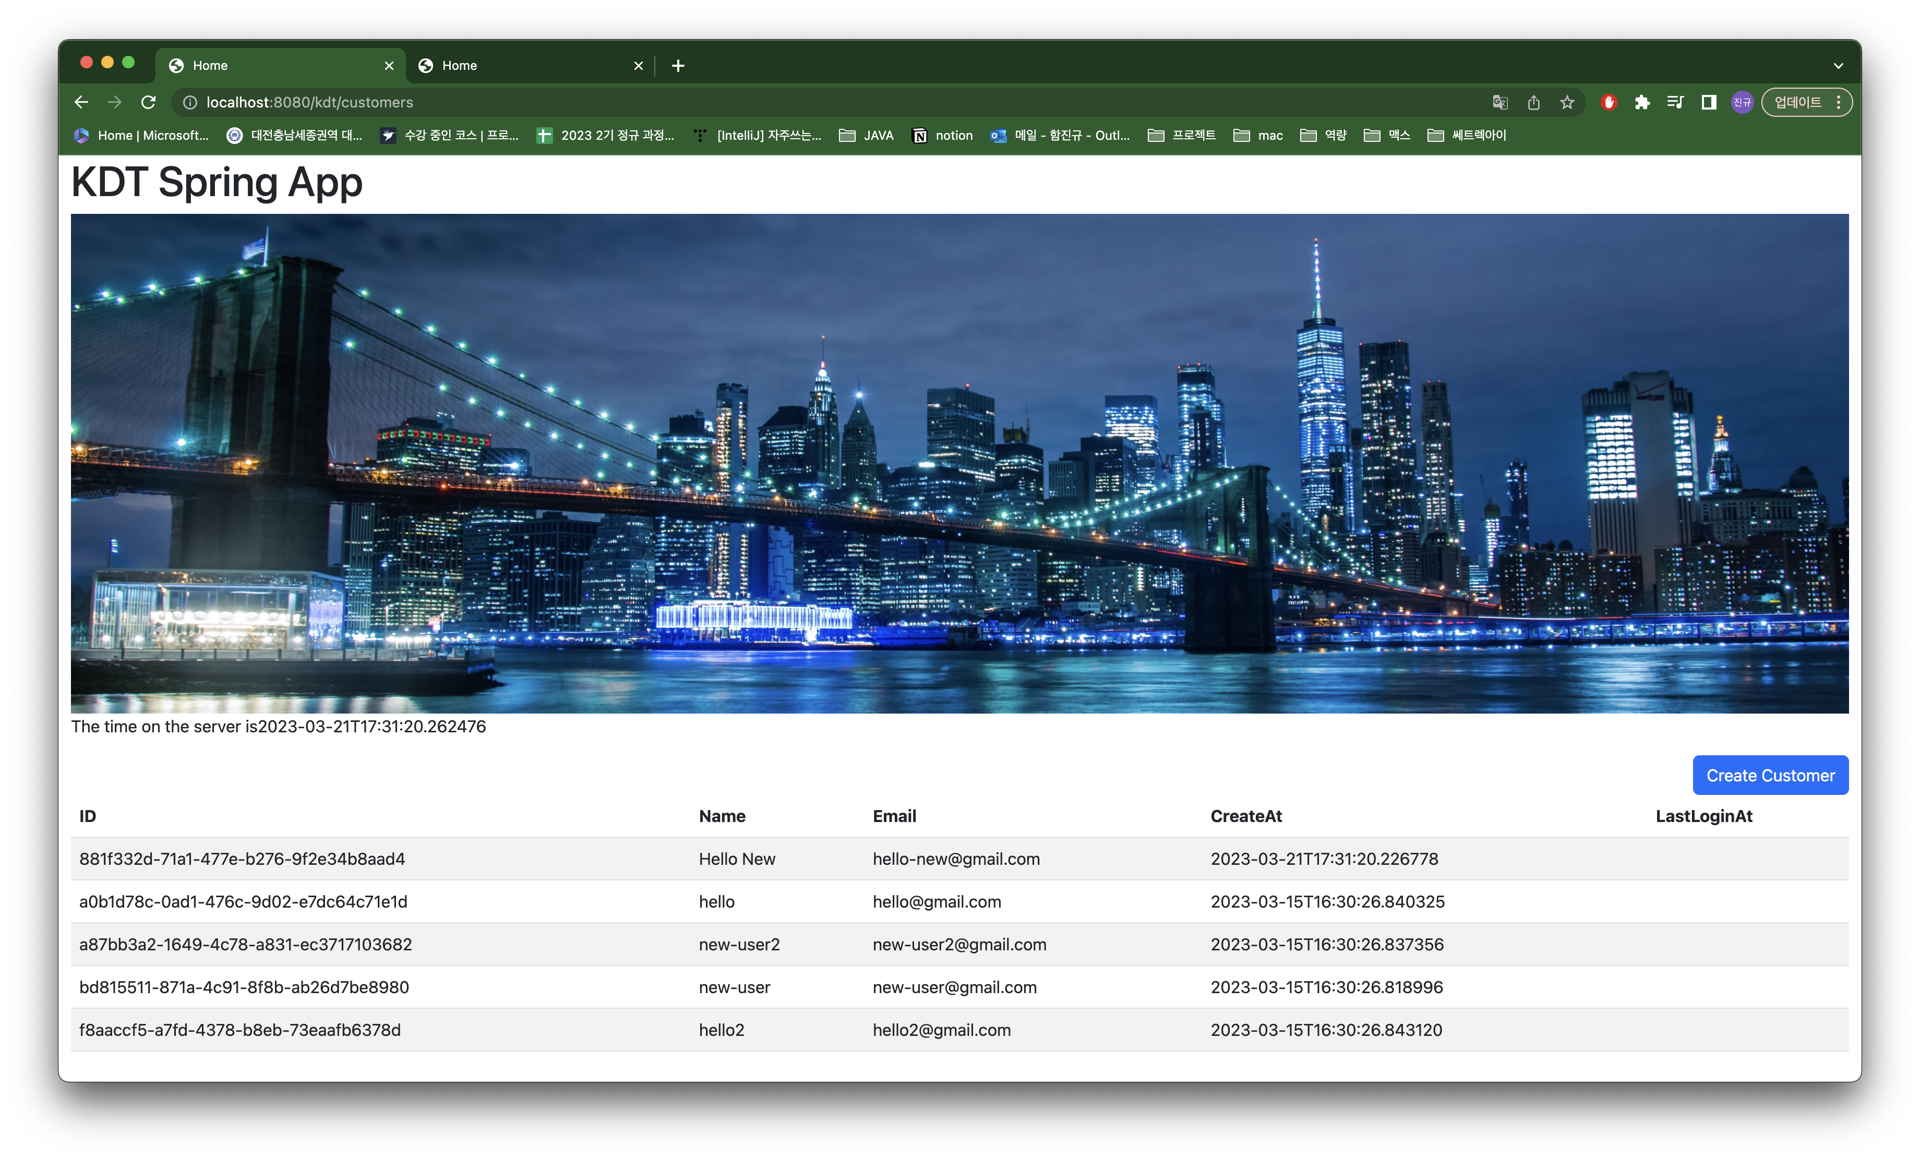Open the media control icon
The image size is (1920, 1159).
coord(1675,102)
